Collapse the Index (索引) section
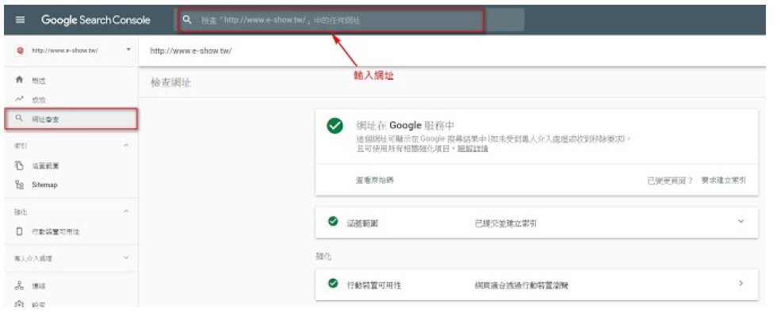The image size is (777, 316). click(126, 146)
